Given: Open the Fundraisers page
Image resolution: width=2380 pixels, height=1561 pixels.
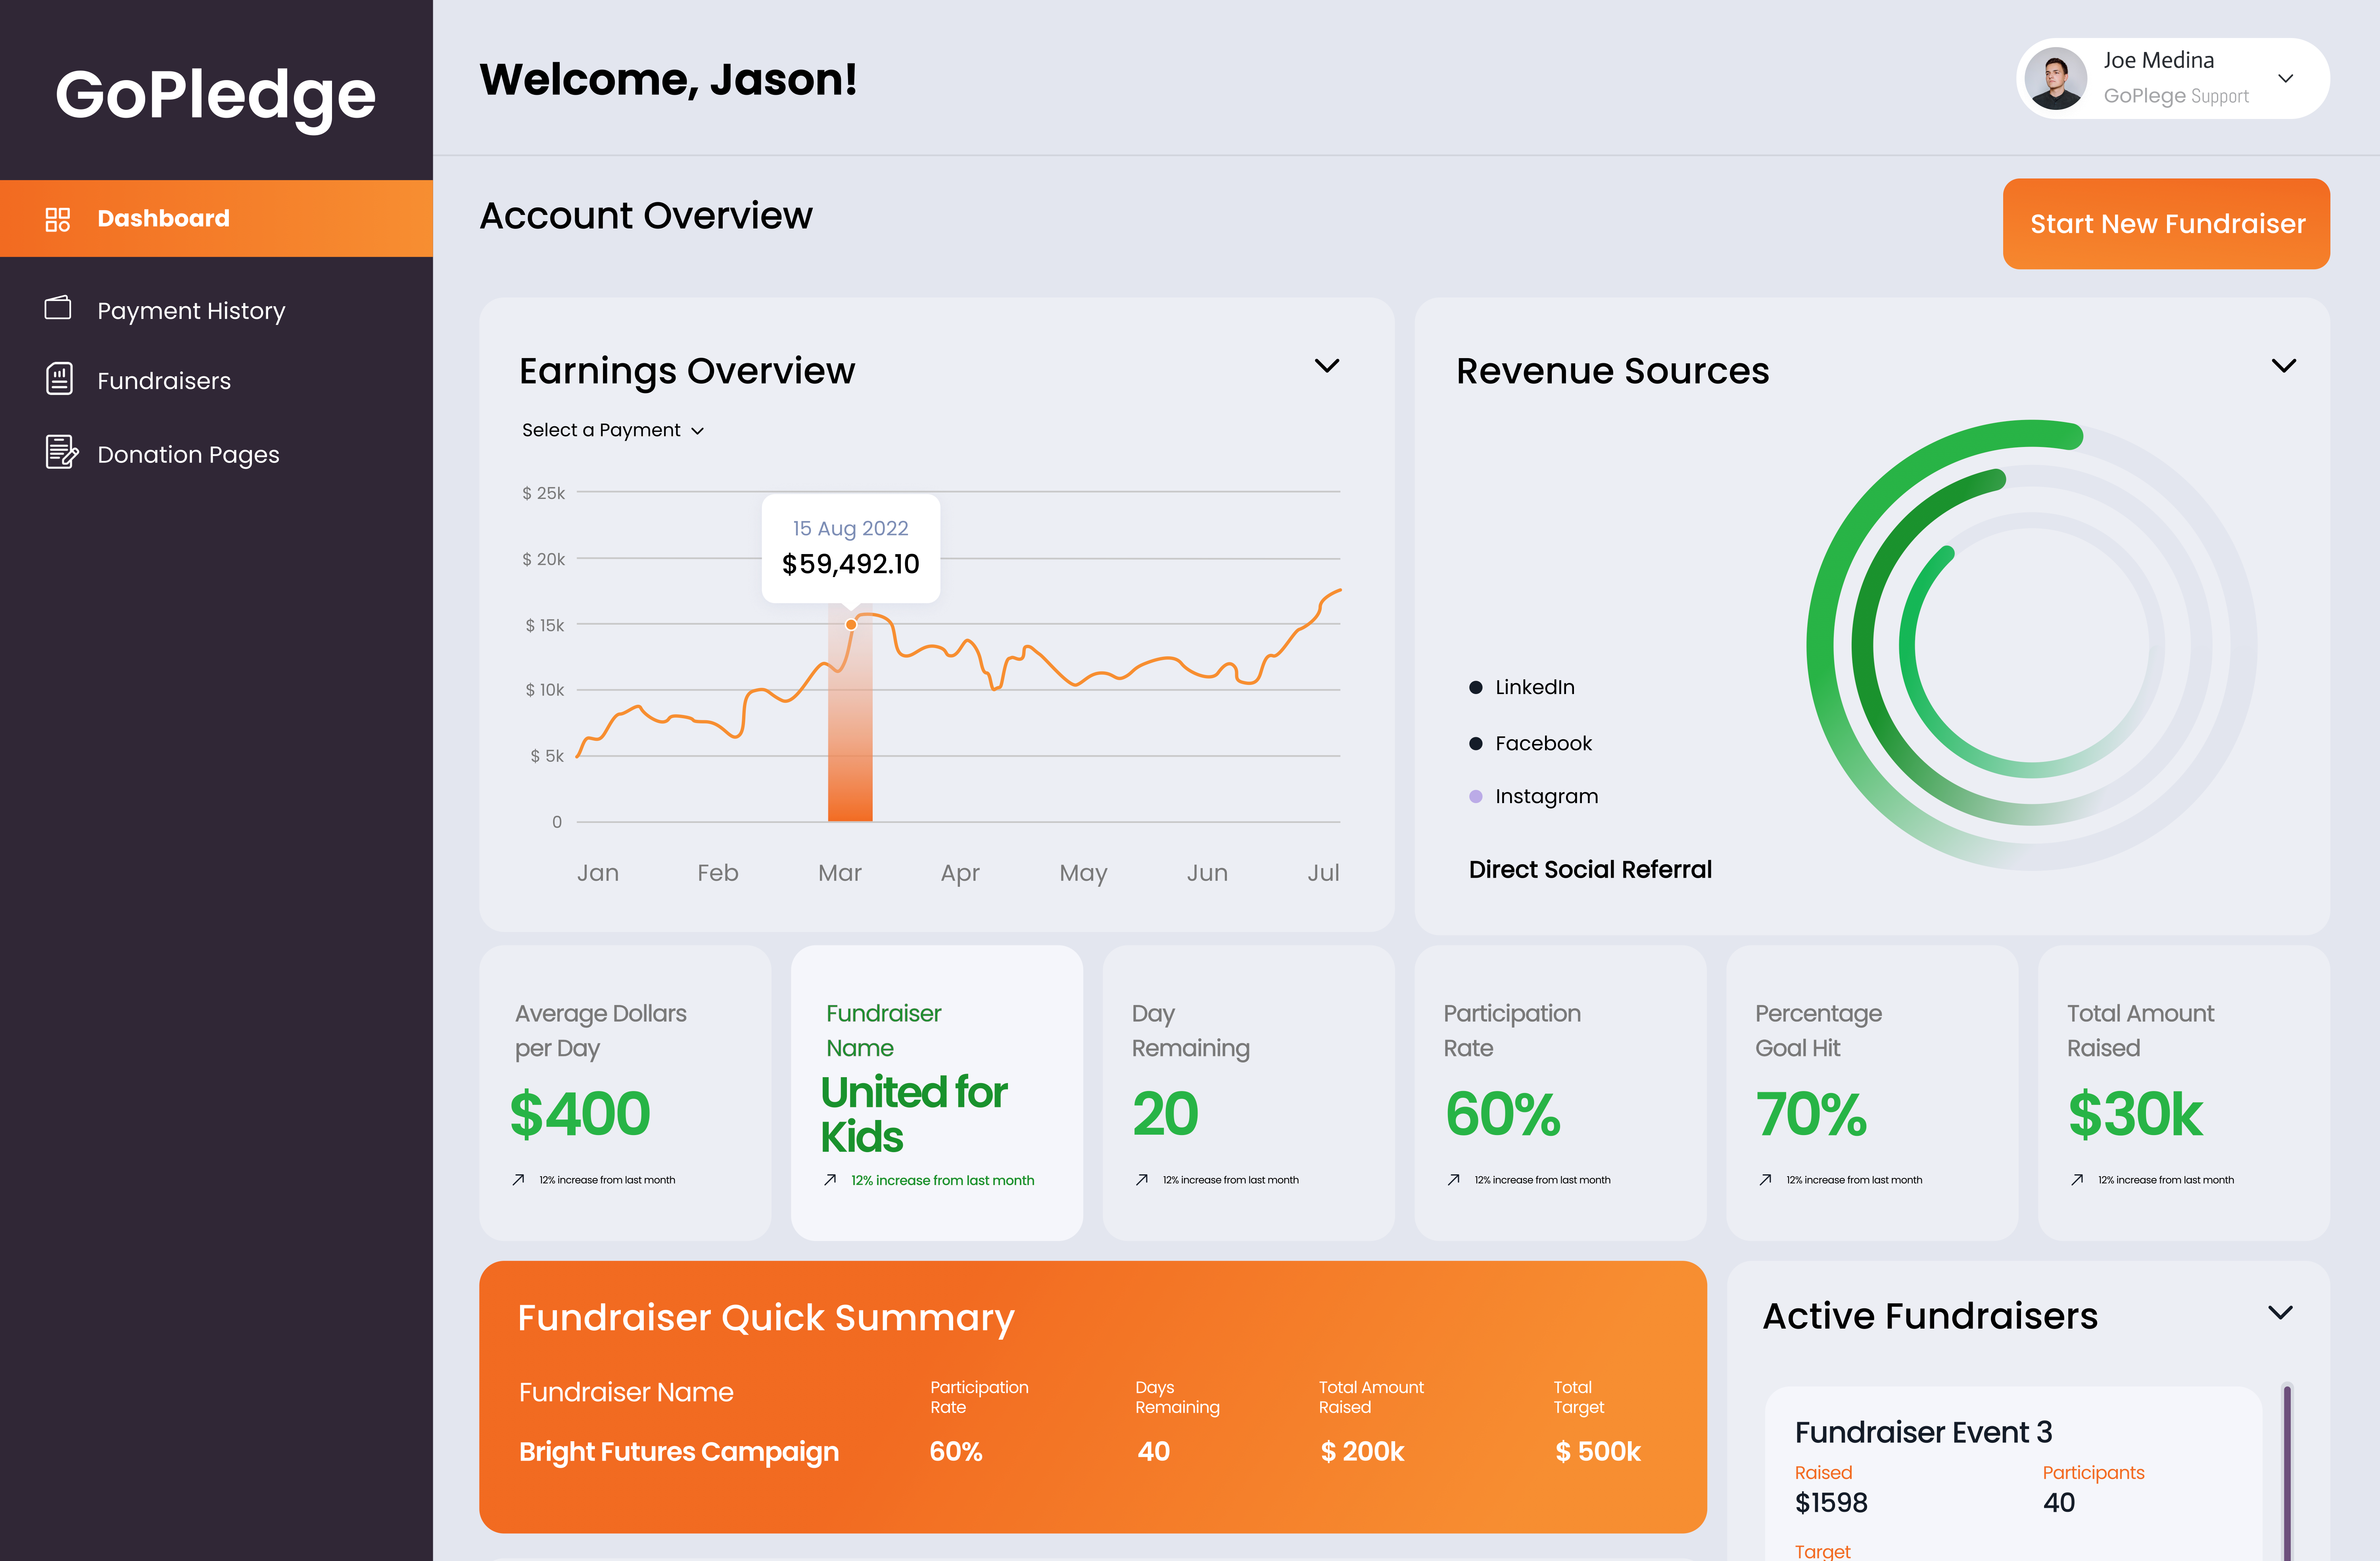Looking at the screenshot, I should click(x=164, y=381).
